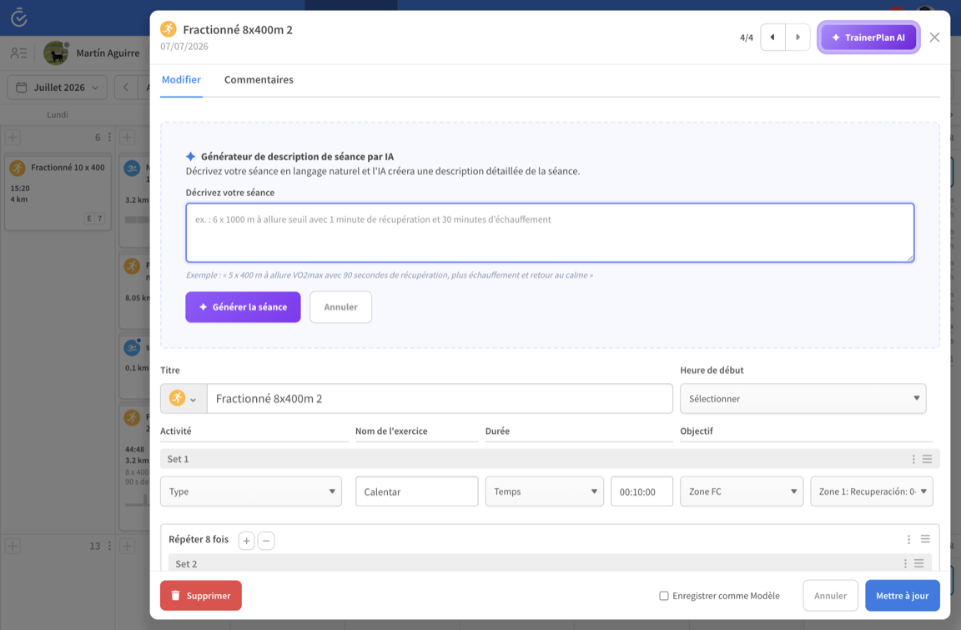Viewport: 961px width, 630px height.
Task: Click Générer la séance button
Action: (244, 307)
